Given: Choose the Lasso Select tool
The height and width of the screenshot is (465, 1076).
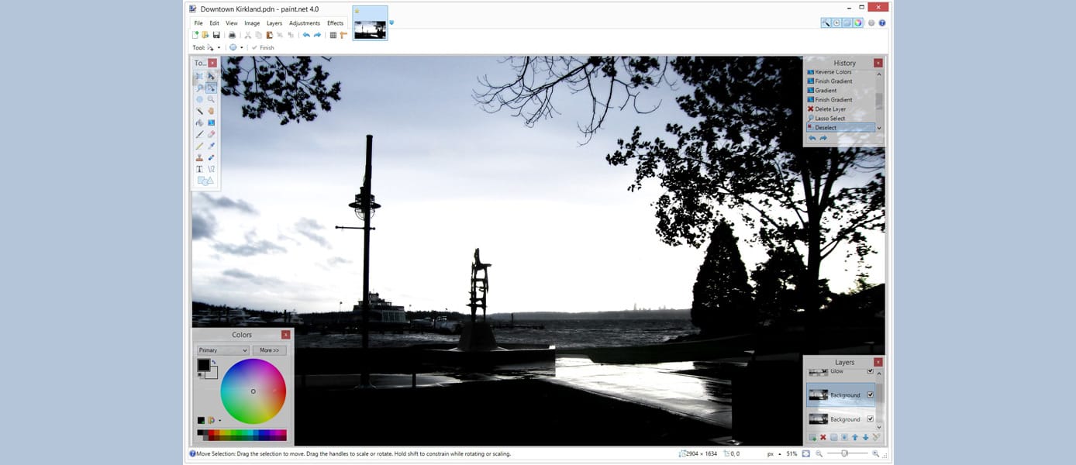Looking at the screenshot, I should pyautogui.click(x=199, y=88).
